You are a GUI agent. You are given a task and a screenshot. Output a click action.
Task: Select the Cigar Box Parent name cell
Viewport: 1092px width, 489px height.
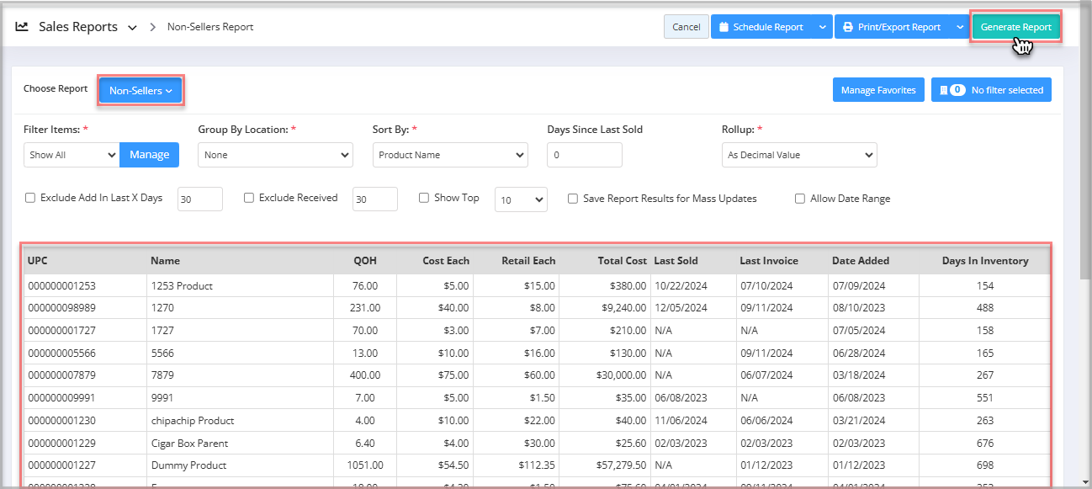[x=240, y=443]
